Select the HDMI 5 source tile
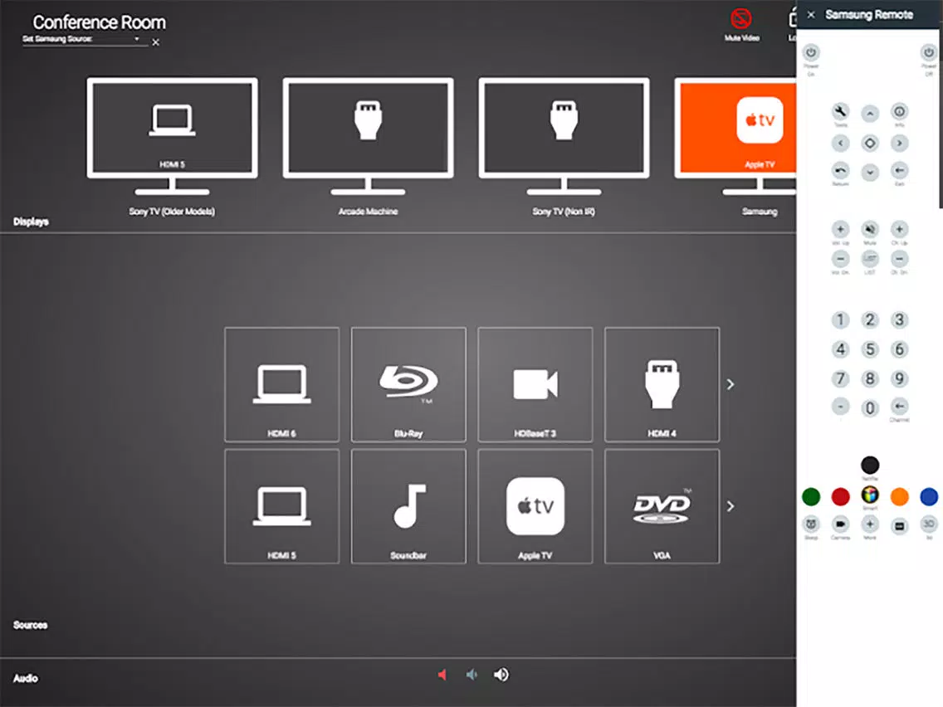This screenshot has height=707, width=943. (281, 506)
